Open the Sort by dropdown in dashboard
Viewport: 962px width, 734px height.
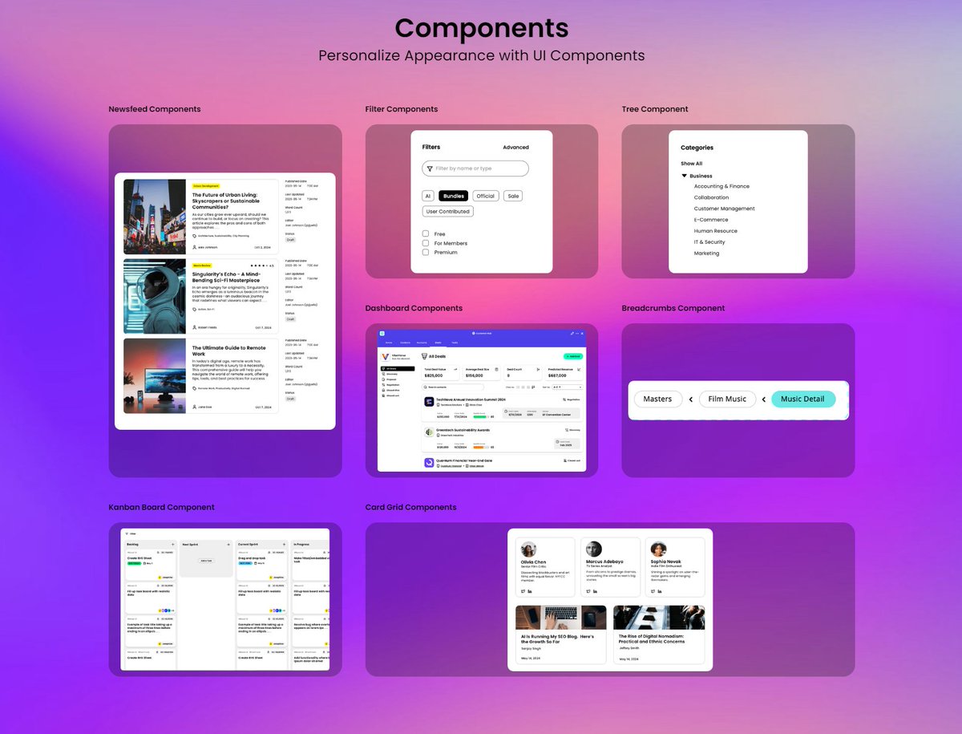tap(568, 387)
